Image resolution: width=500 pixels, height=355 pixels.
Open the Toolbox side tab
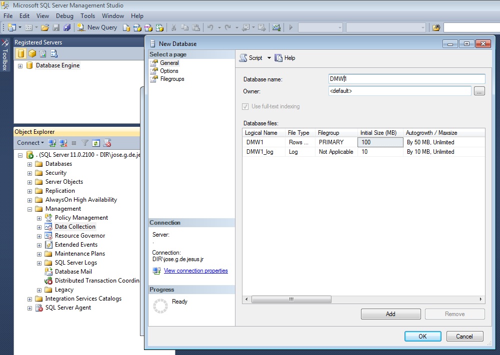[5, 55]
